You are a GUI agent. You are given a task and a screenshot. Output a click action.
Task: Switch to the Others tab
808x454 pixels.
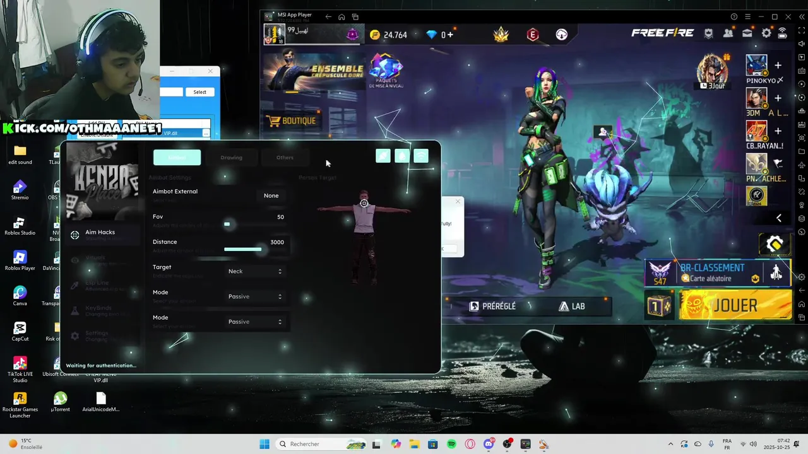(285, 158)
